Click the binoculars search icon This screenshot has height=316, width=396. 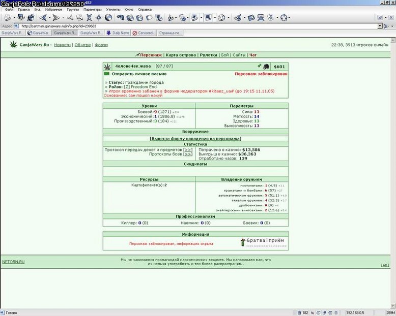(120, 18)
